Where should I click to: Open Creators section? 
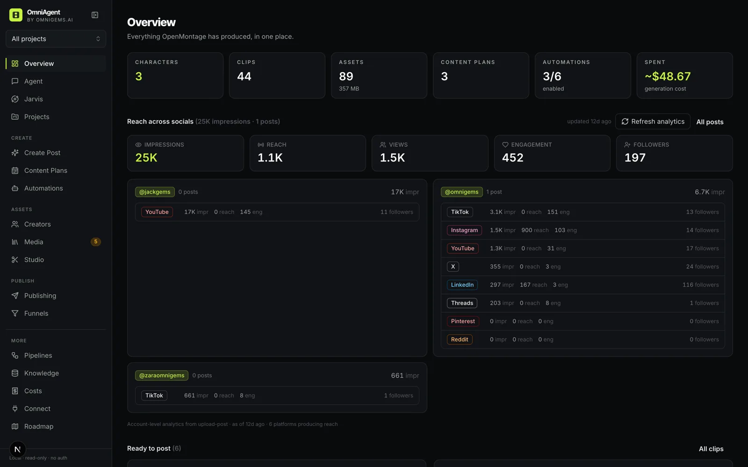point(56,224)
